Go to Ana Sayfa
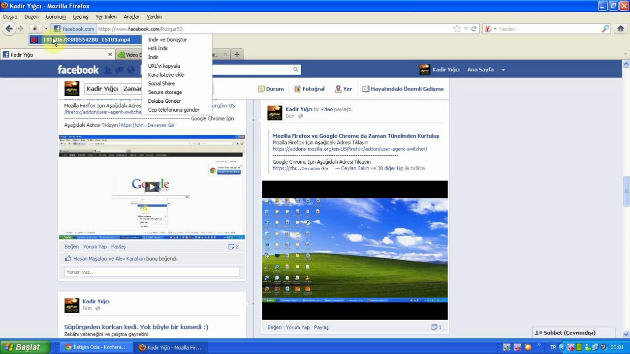The image size is (630, 354). tap(480, 70)
